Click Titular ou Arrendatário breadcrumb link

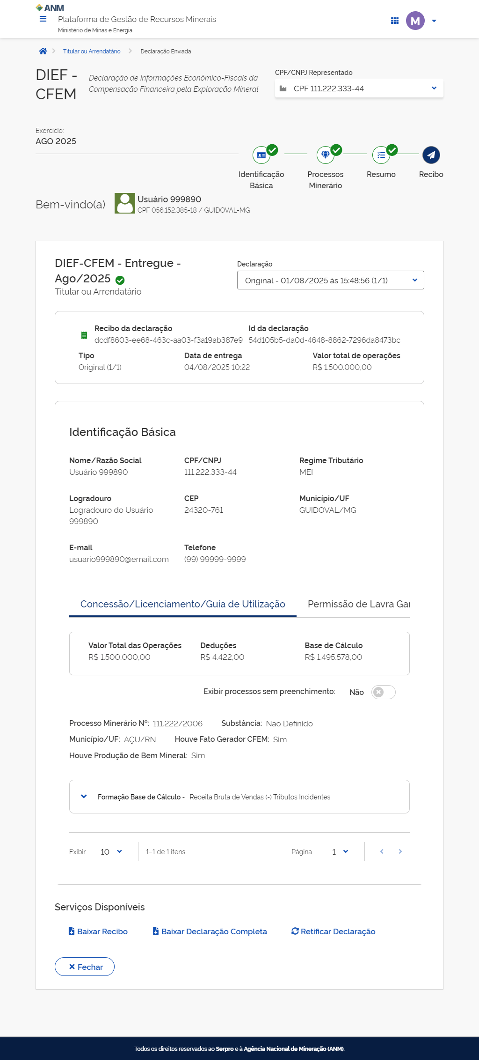click(x=92, y=52)
